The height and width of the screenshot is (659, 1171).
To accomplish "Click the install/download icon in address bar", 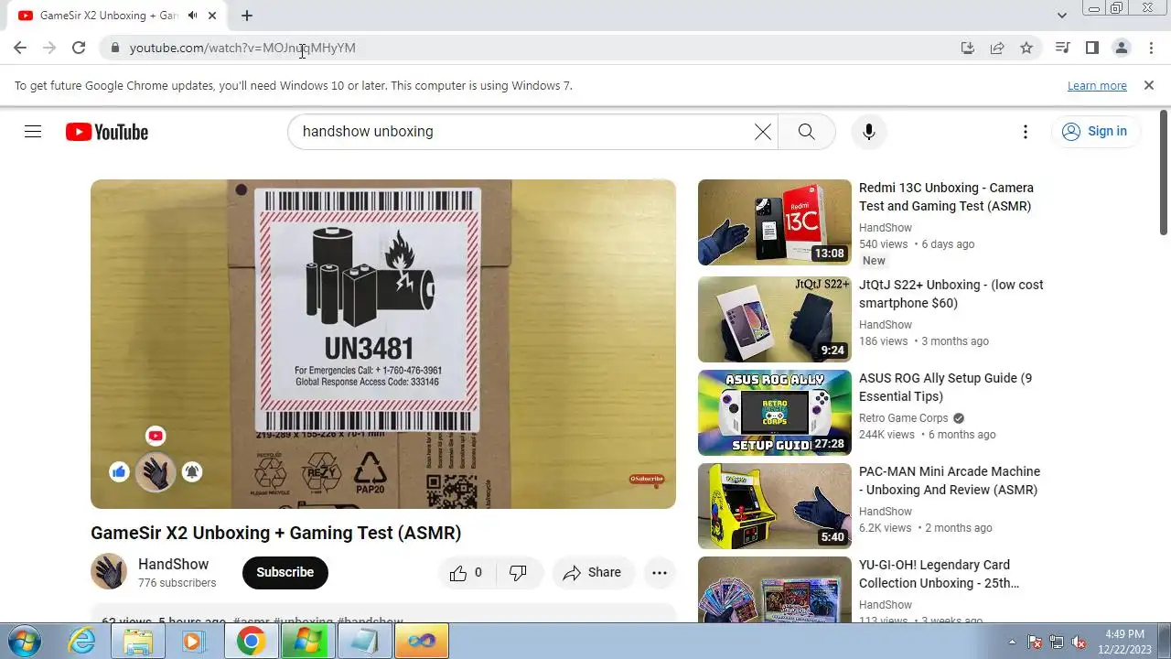I will pyautogui.click(x=968, y=48).
